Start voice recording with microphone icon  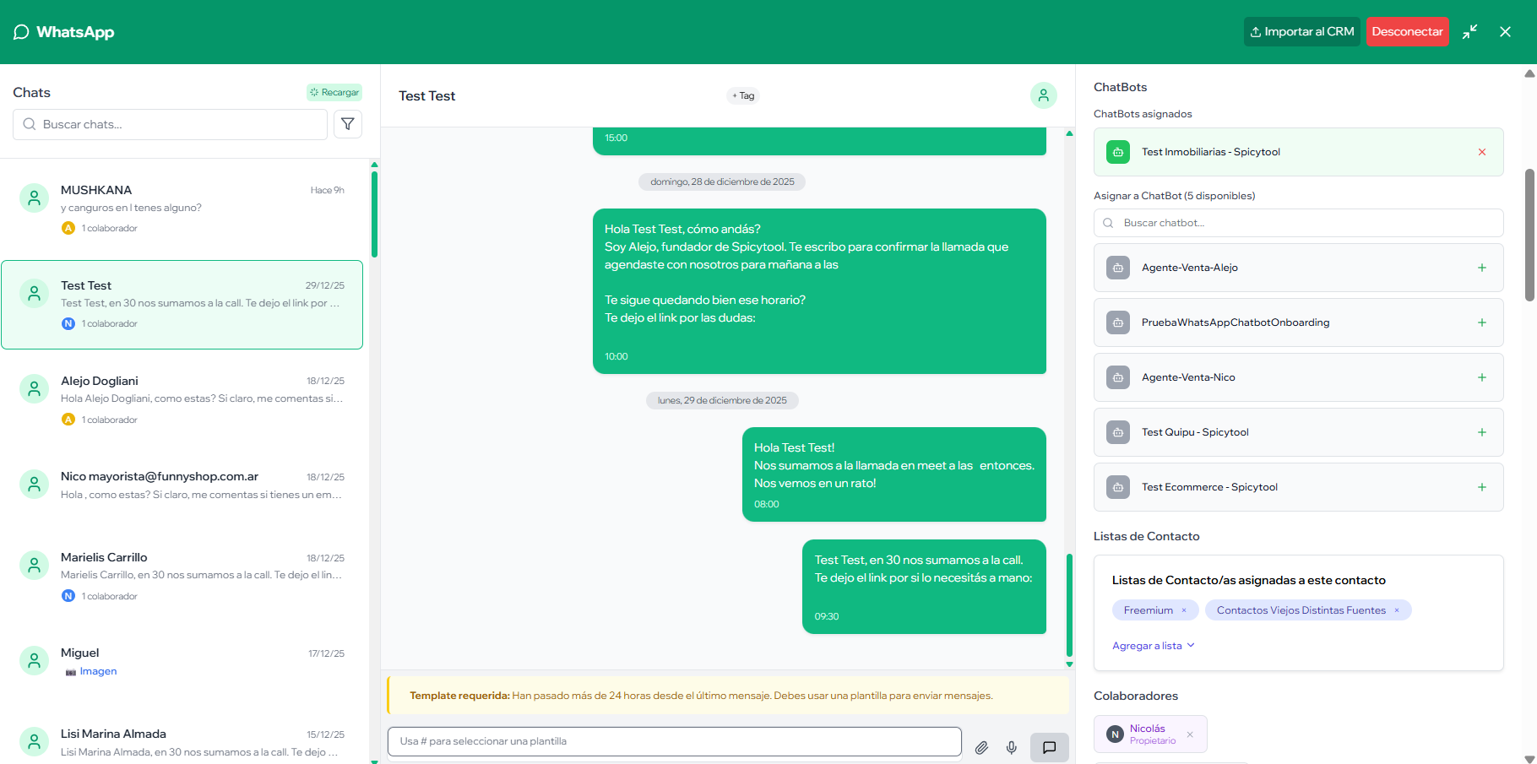1011,747
